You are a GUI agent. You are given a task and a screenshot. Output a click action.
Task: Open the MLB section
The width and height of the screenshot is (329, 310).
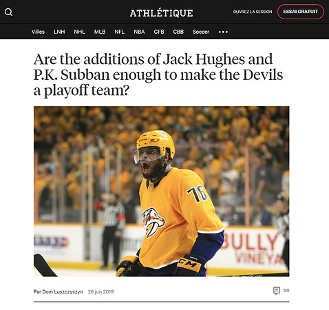(100, 32)
